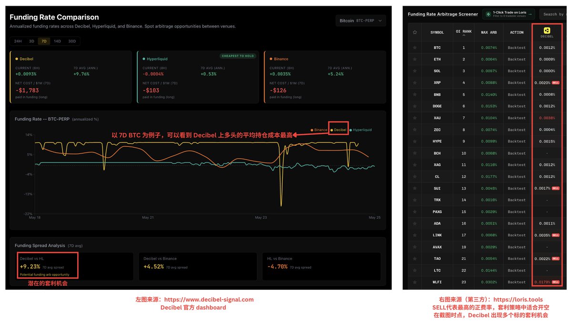Star the BTC row in screener
Image resolution: width=572 pixels, height=323 pixels.
click(x=415, y=48)
